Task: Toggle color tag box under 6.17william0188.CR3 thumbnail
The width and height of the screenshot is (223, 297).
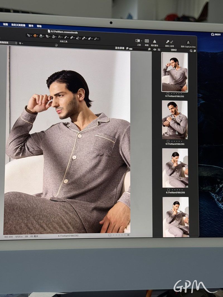Action: pyautogui.click(x=168, y=93)
